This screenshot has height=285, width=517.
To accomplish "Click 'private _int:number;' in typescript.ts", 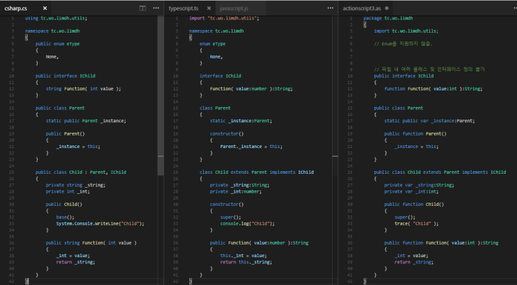I will [235, 191].
